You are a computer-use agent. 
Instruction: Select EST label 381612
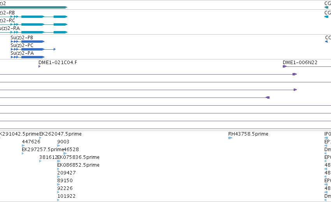48,157
